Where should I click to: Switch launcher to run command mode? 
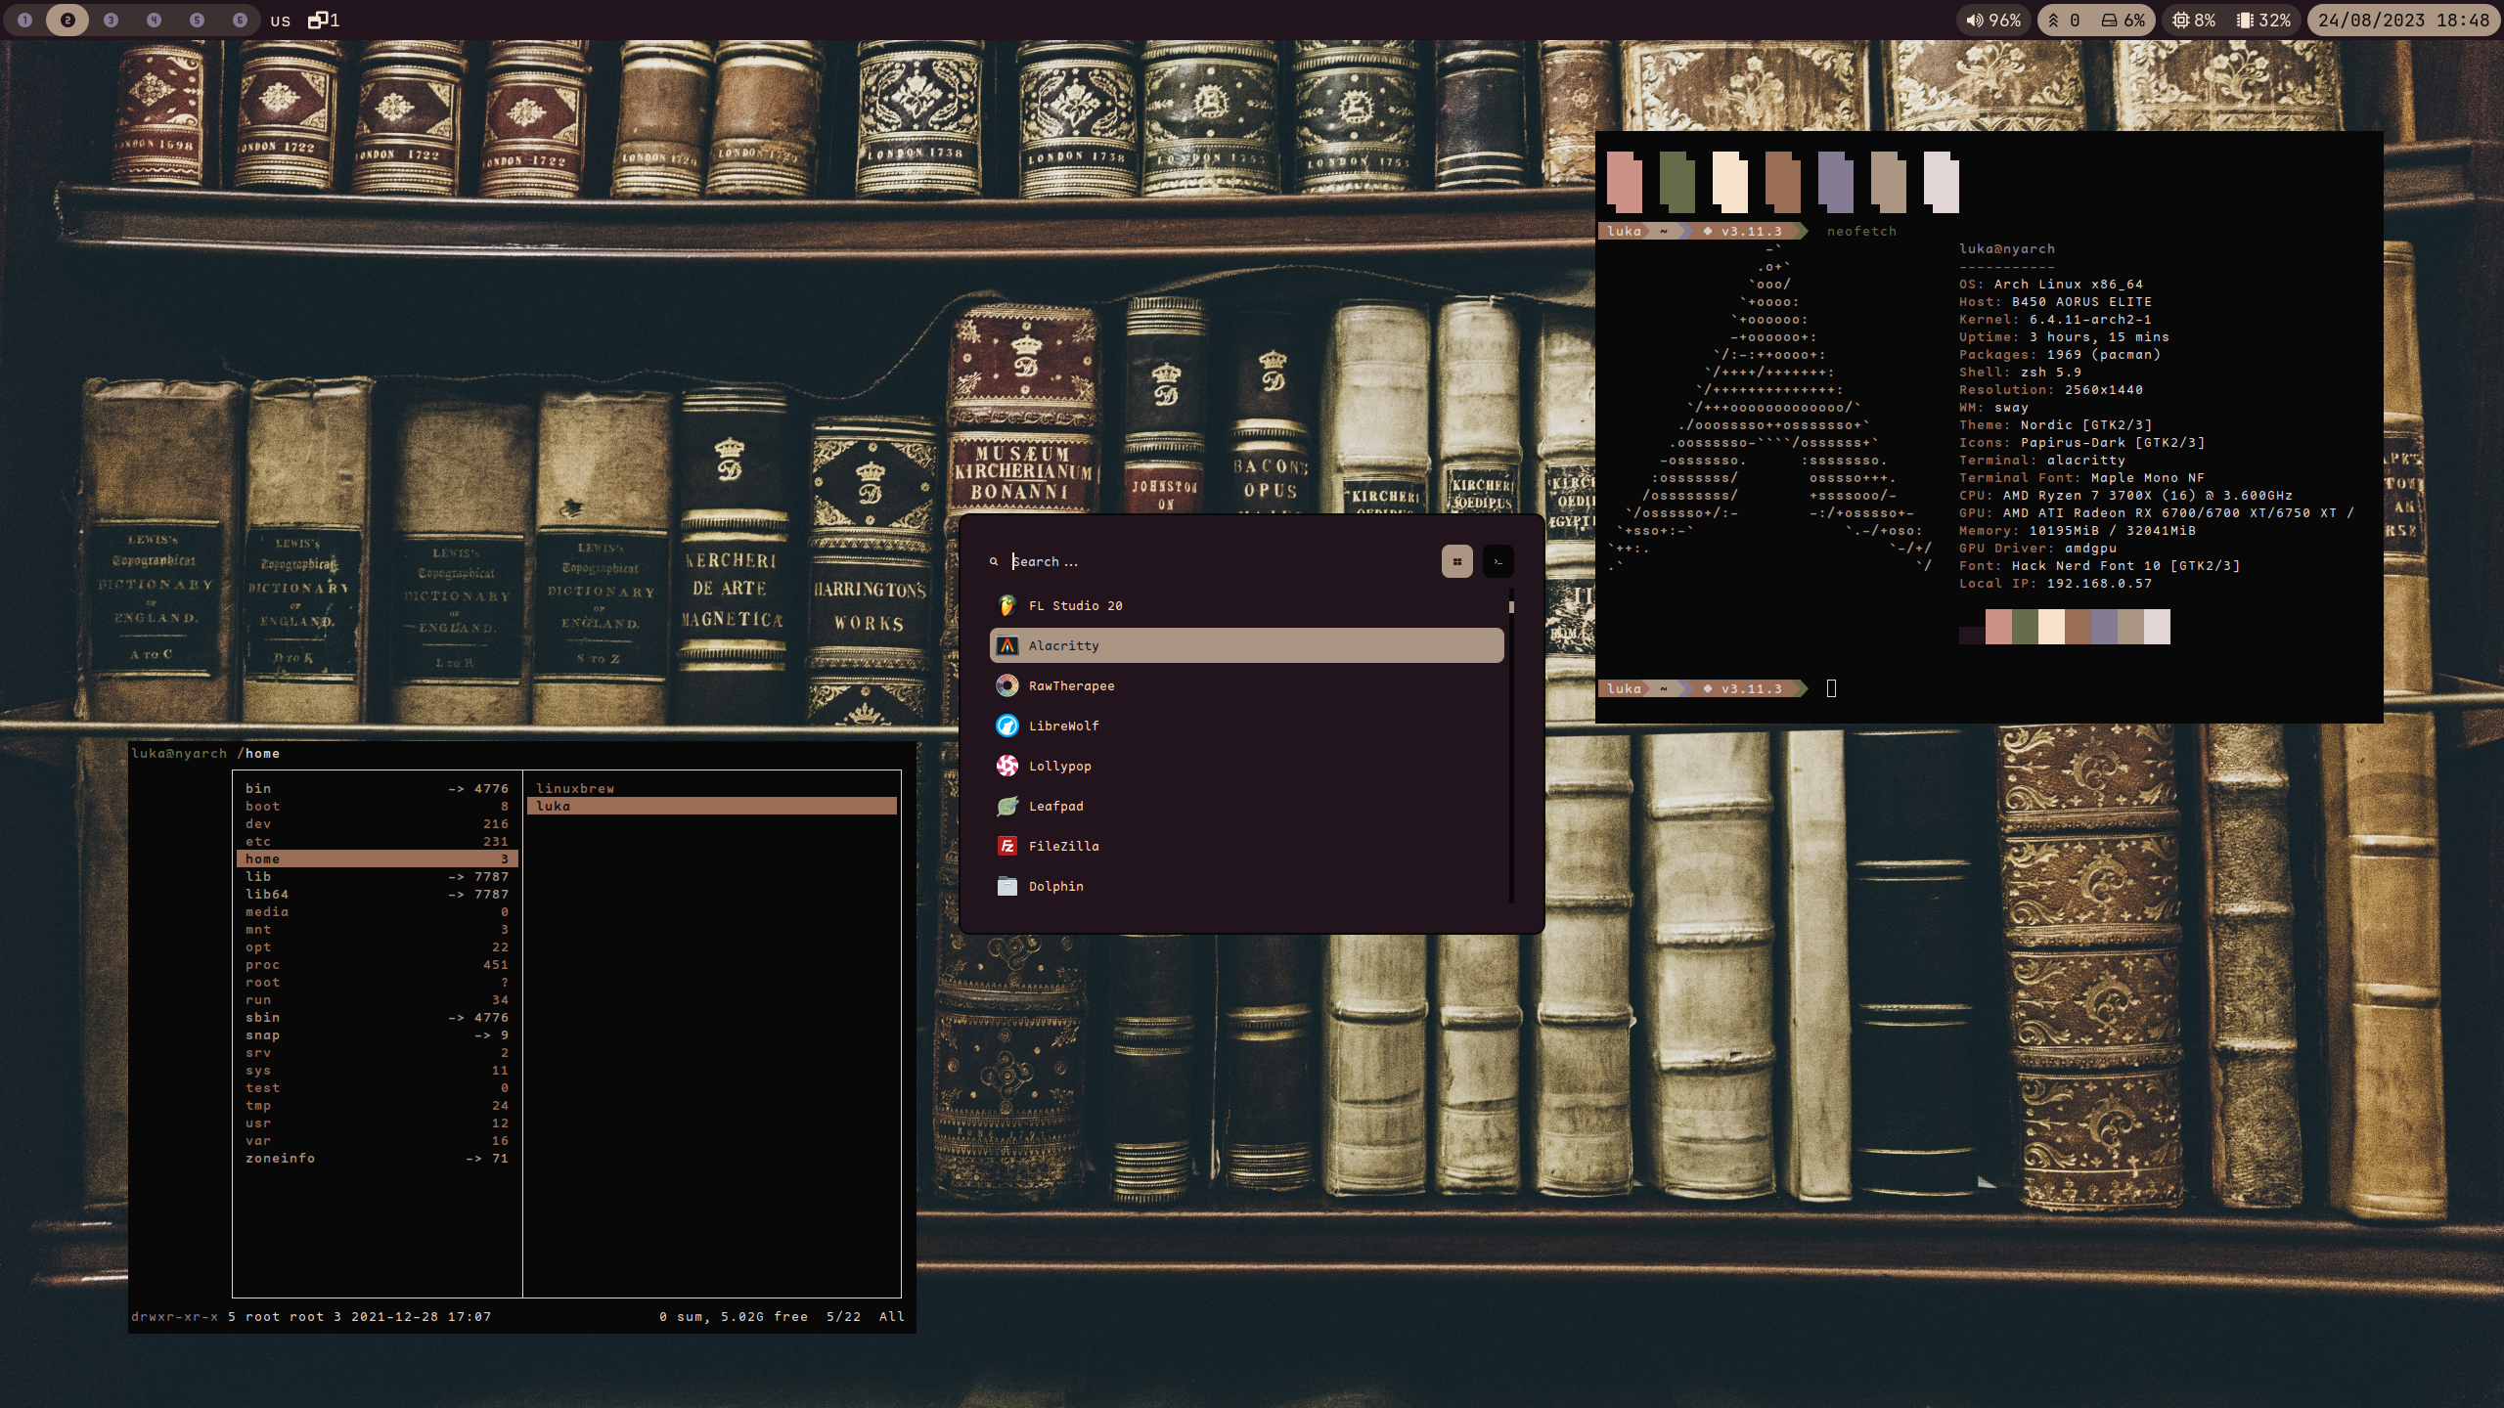1498,561
